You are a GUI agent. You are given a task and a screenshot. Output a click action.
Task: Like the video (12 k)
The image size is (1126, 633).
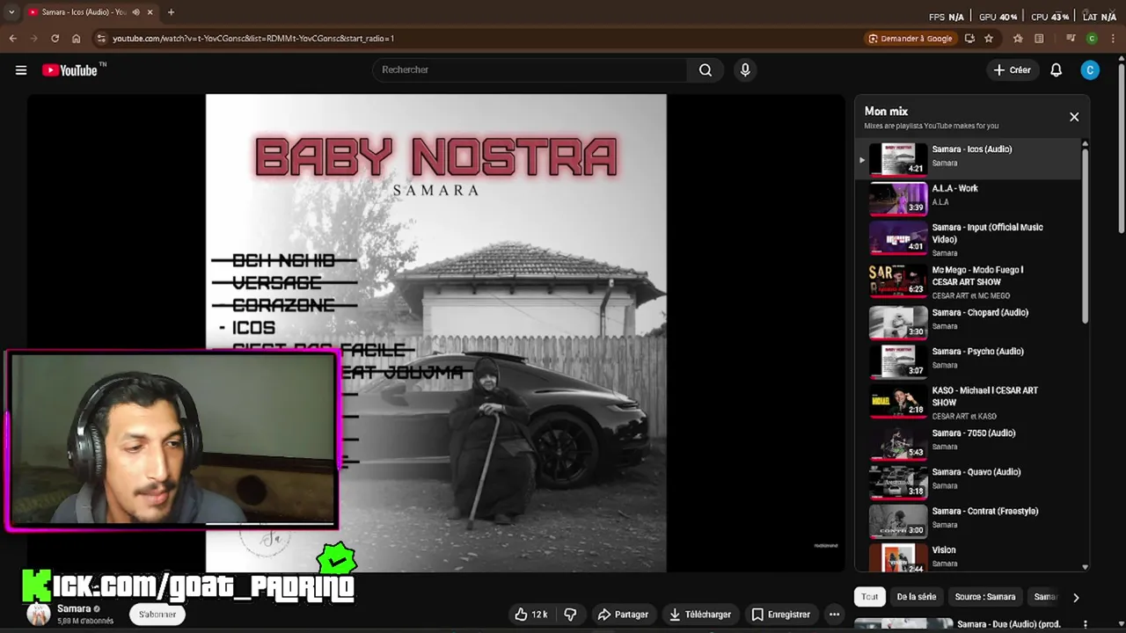pos(531,615)
